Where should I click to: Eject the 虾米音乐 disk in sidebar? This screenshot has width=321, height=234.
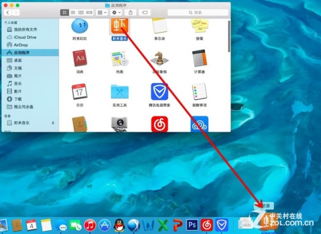[x=53, y=123]
